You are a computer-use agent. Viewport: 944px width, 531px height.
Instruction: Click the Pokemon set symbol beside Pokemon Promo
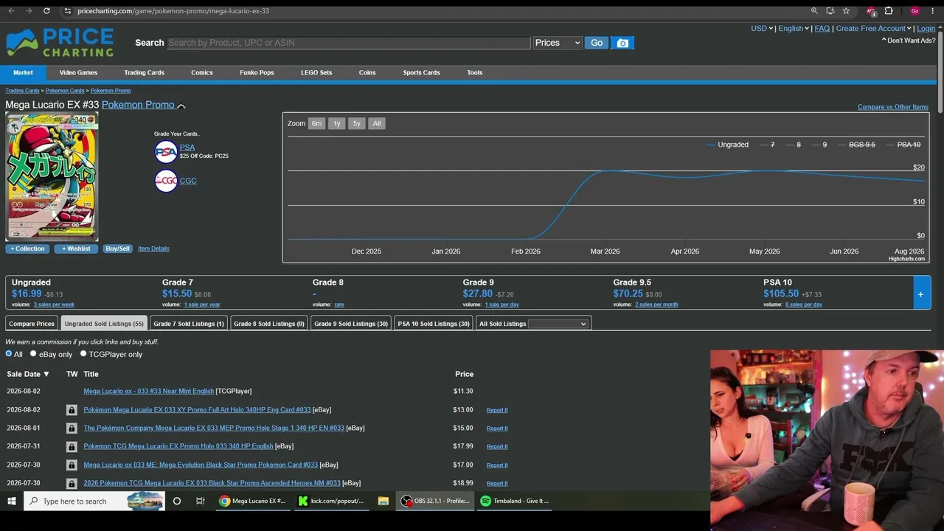click(181, 105)
